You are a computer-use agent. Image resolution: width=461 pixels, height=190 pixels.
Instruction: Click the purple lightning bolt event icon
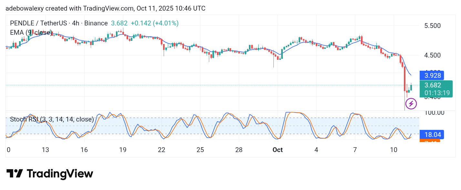point(411,104)
